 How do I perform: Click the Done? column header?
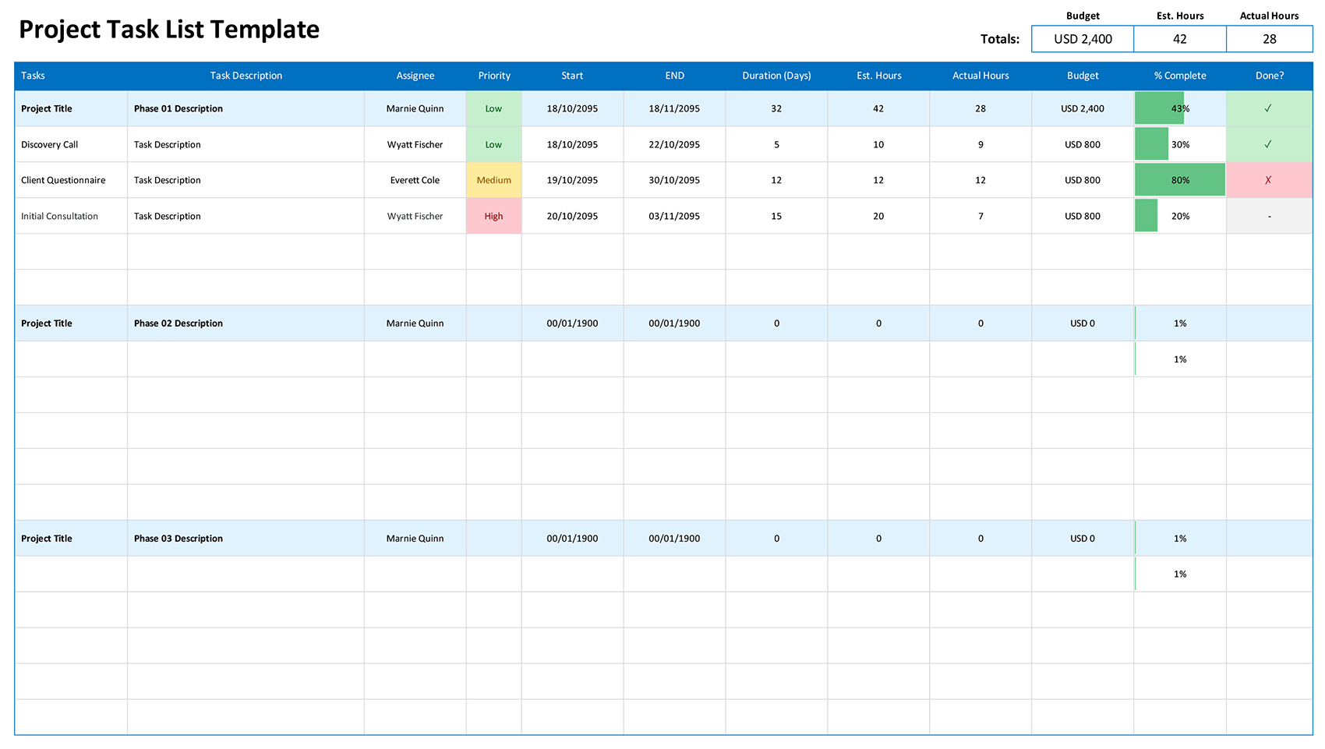(x=1269, y=76)
